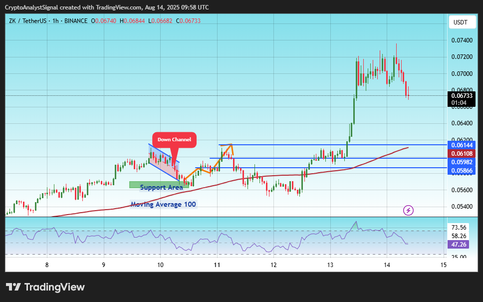The height and width of the screenshot is (302, 483).
Task: Click the 58.26 RSI level label
Action: pos(459,236)
